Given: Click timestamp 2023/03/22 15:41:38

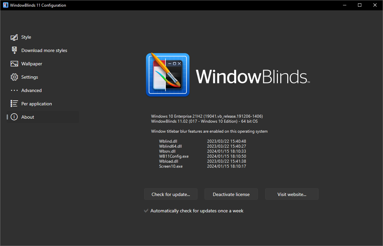Looking at the screenshot, I should pos(227,161).
